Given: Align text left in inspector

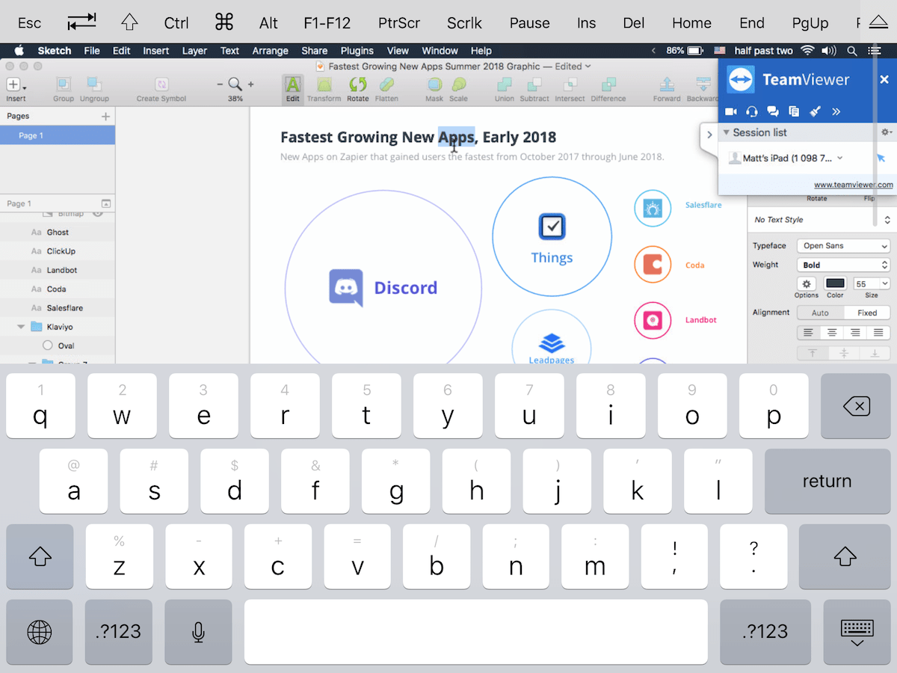Looking at the screenshot, I should 808,333.
